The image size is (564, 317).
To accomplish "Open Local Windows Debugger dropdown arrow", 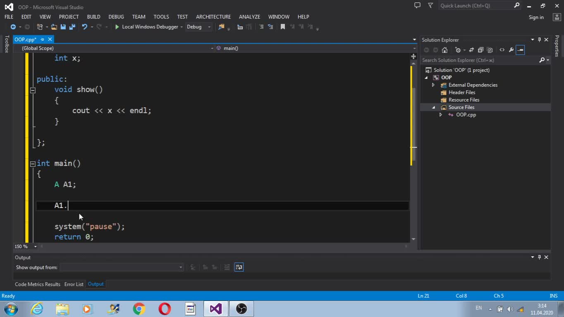I will tap(181, 27).
